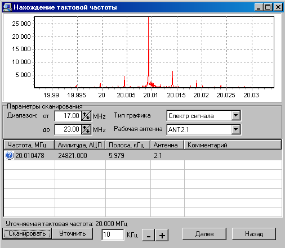Click the app icon in title bar

7,7
